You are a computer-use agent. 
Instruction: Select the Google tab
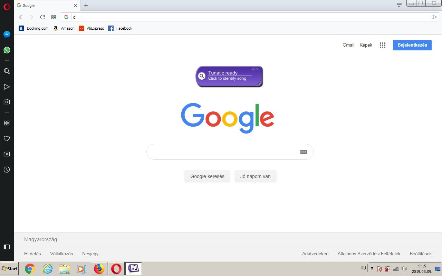coord(47,5)
